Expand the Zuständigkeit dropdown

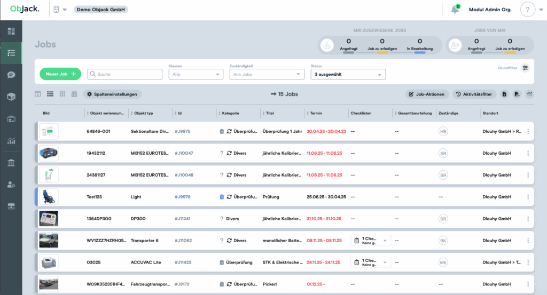[x=267, y=75]
